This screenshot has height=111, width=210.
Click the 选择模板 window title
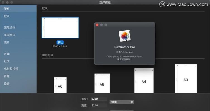pos(105,2)
